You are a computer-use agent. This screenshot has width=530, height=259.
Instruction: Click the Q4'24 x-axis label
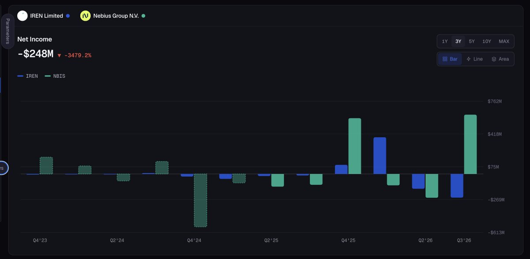coord(194,240)
